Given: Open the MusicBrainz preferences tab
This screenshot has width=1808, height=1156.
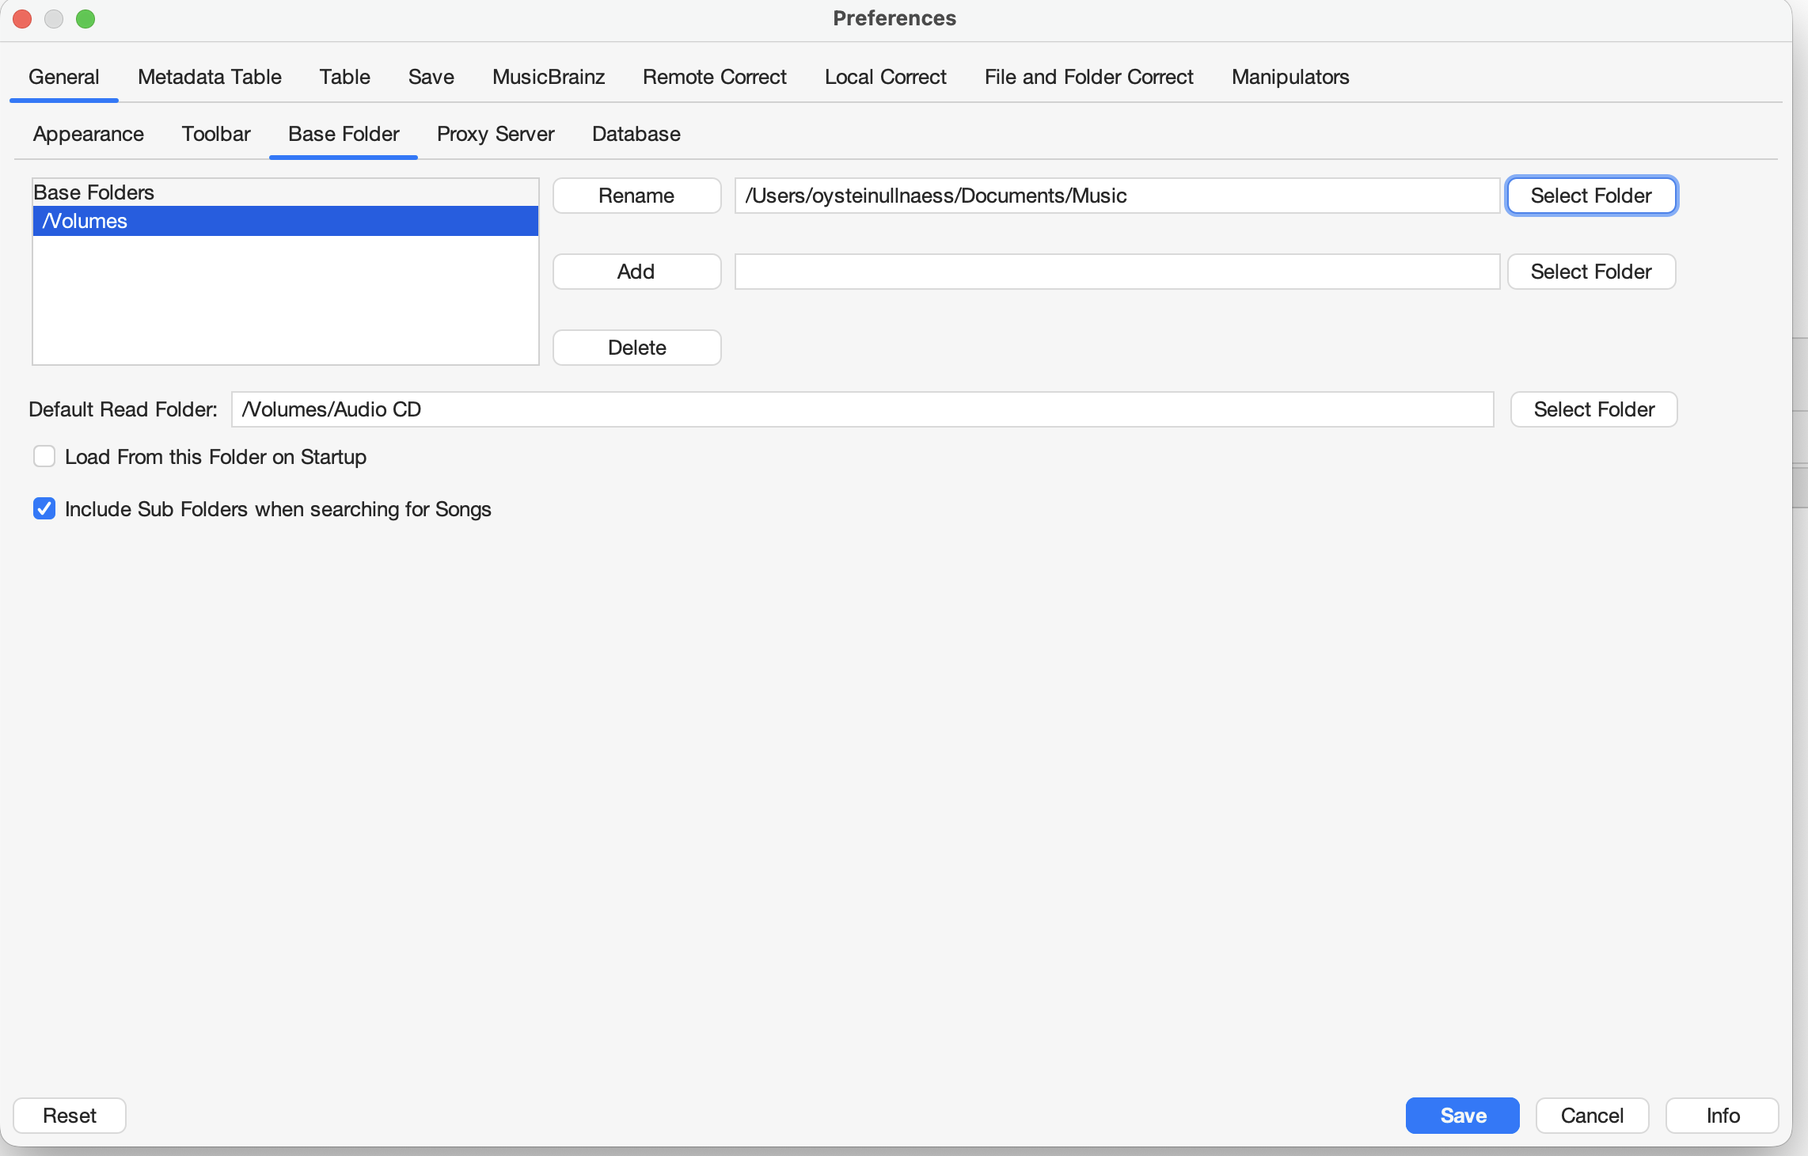Looking at the screenshot, I should [548, 77].
